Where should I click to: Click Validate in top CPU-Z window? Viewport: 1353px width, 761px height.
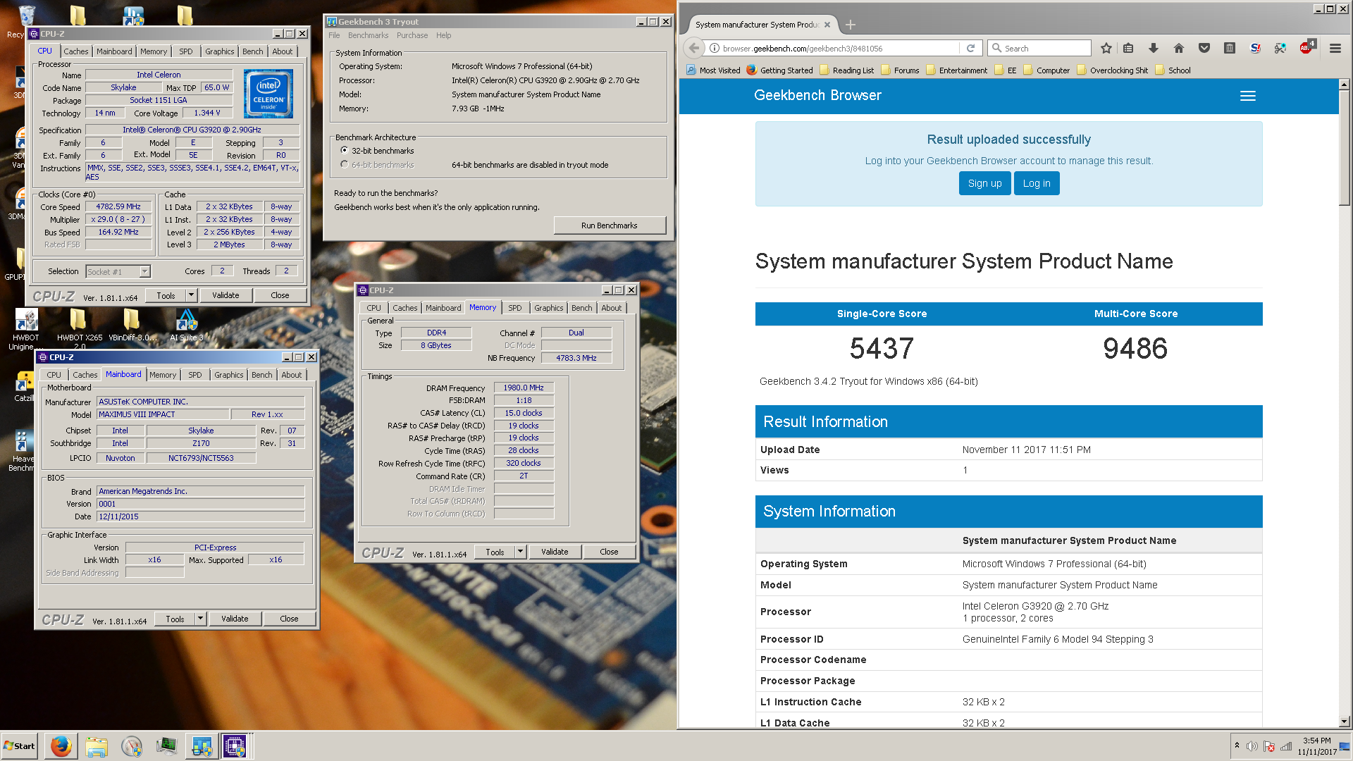point(225,295)
